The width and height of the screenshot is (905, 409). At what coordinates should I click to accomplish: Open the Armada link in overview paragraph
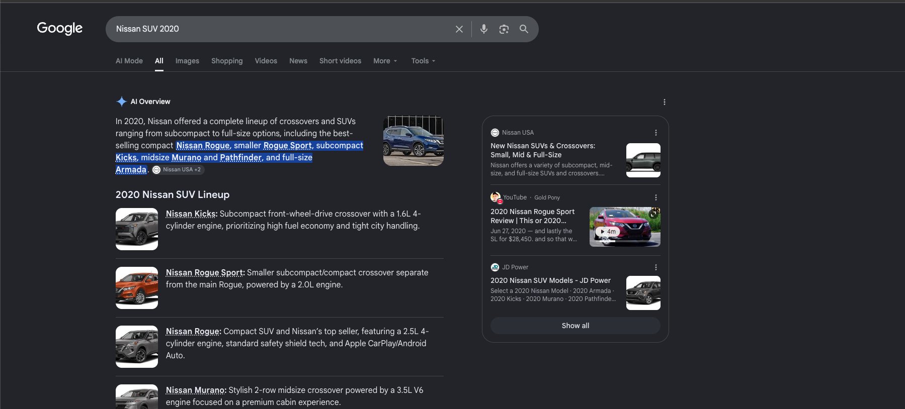[131, 169]
